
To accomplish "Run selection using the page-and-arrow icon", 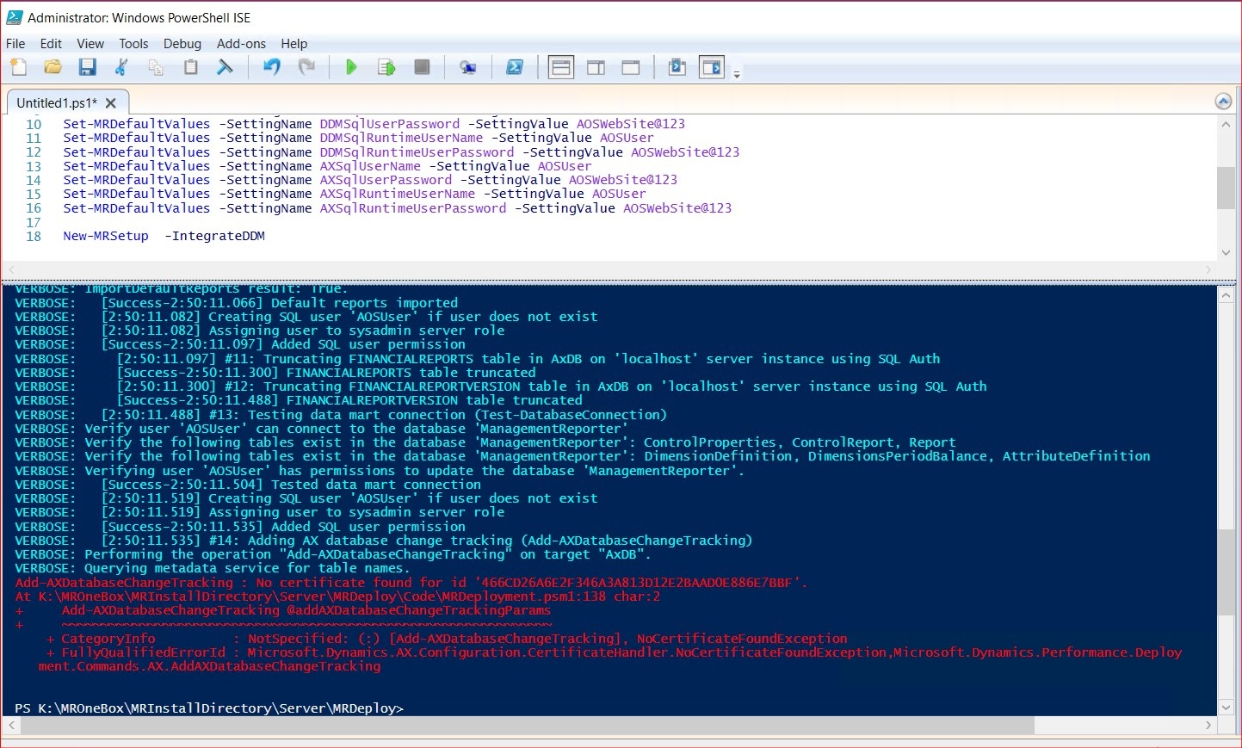I will coord(386,67).
